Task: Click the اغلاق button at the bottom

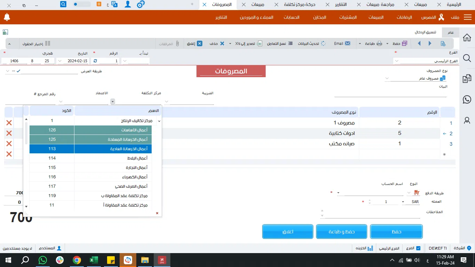Action: pyautogui.click(x=288, y=231)
